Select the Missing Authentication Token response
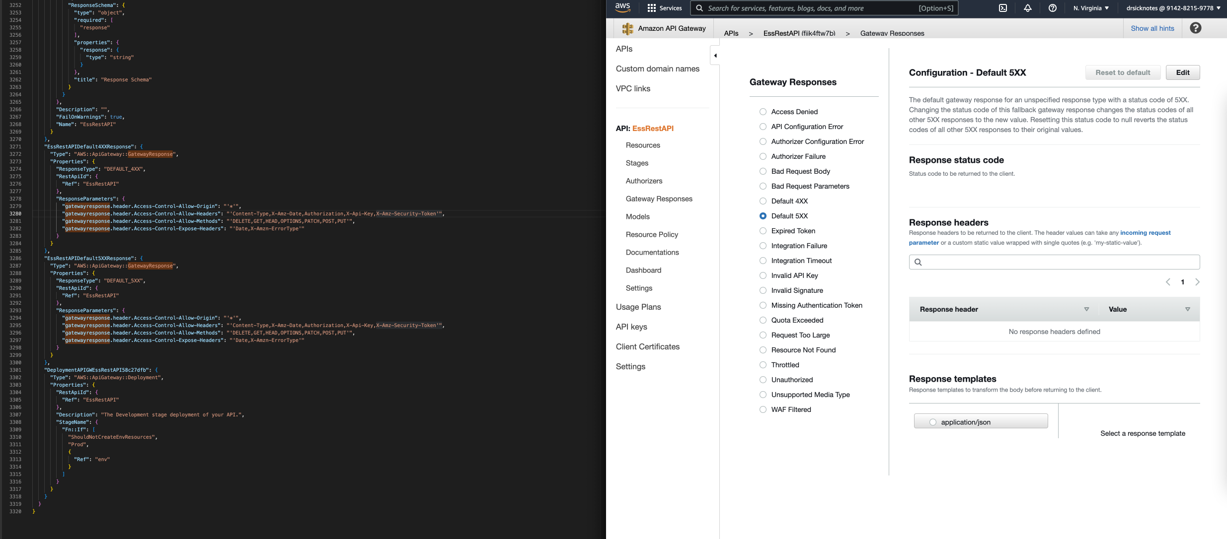The image size is (1227, 539). tap(763, 305)
